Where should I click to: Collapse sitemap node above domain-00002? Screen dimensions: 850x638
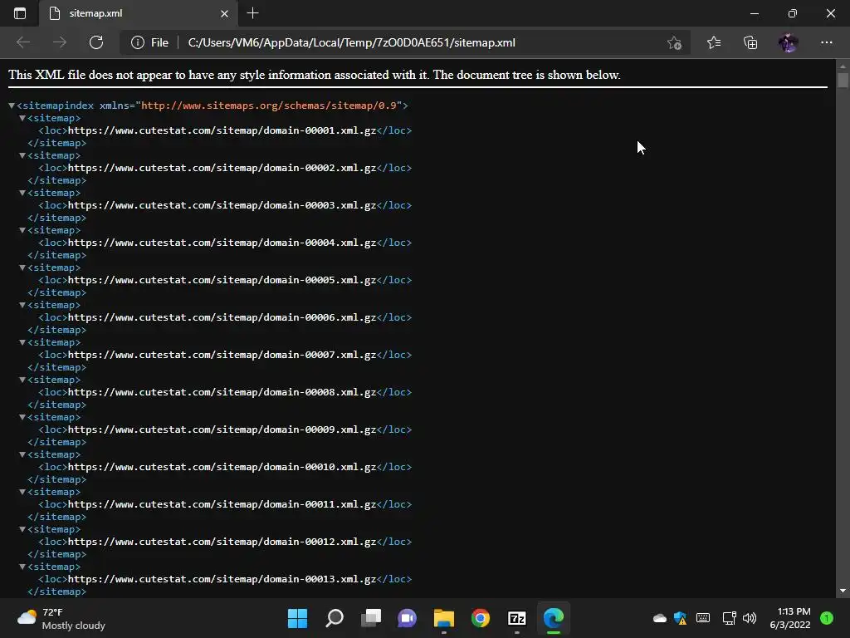(22, 155)
